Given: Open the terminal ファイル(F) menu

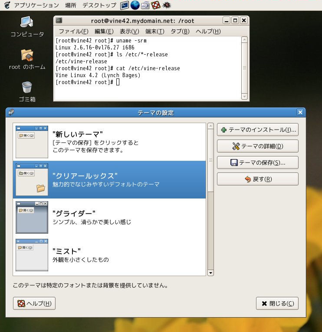Looking at the screenshot, I should (x=73, y=31).
